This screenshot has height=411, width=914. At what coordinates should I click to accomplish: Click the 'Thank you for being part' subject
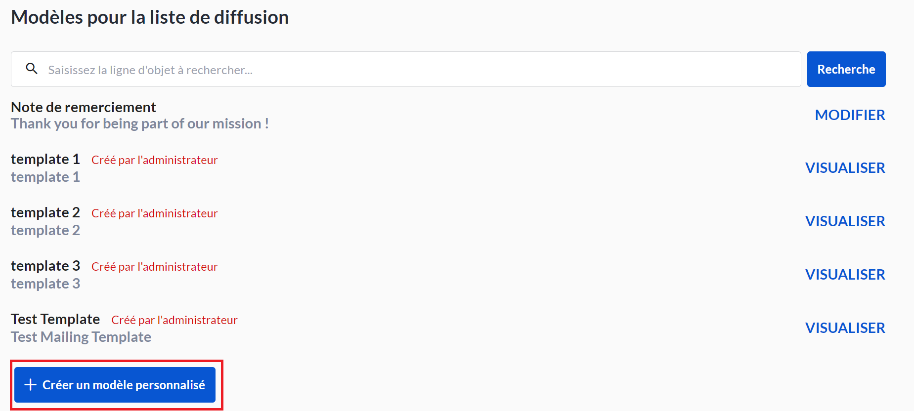pyautogui.click(x=140, y=123)
